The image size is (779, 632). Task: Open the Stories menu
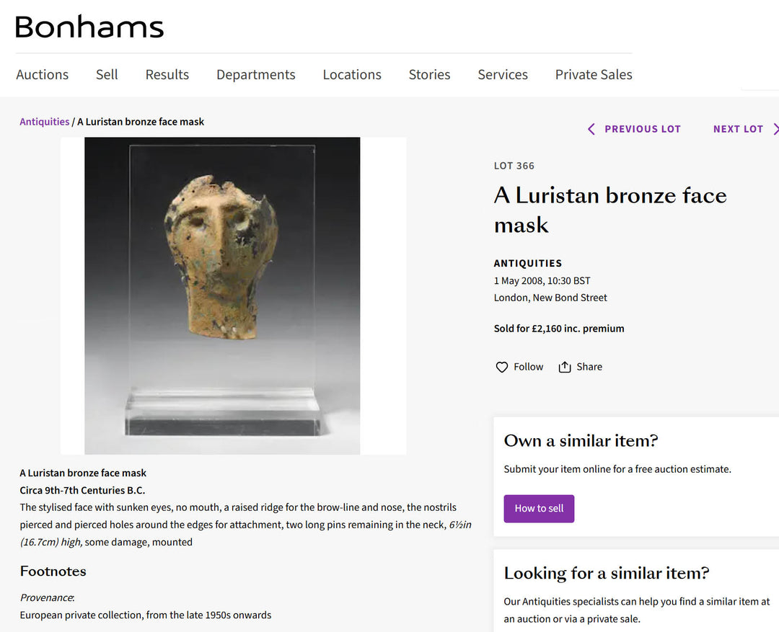429,74
